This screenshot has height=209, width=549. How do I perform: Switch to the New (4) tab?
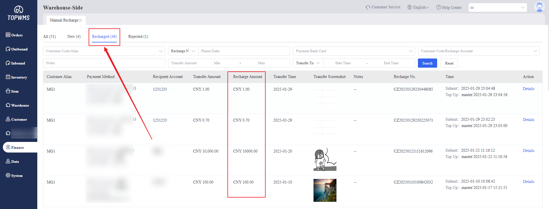click(x=74, y=37)
